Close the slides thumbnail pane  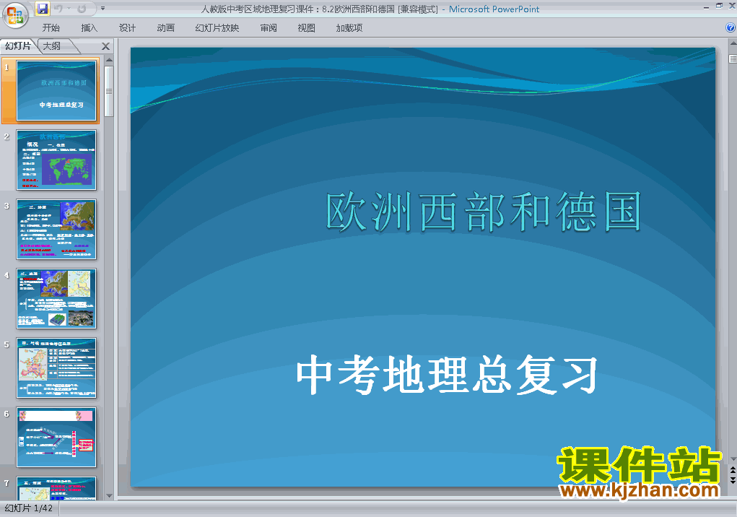(x=106, y=46)
